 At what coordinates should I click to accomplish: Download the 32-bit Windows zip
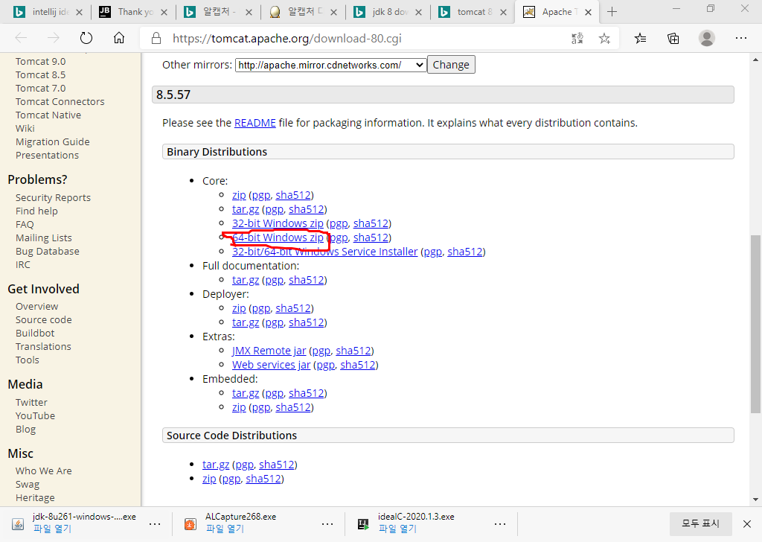tap(278, 223)
